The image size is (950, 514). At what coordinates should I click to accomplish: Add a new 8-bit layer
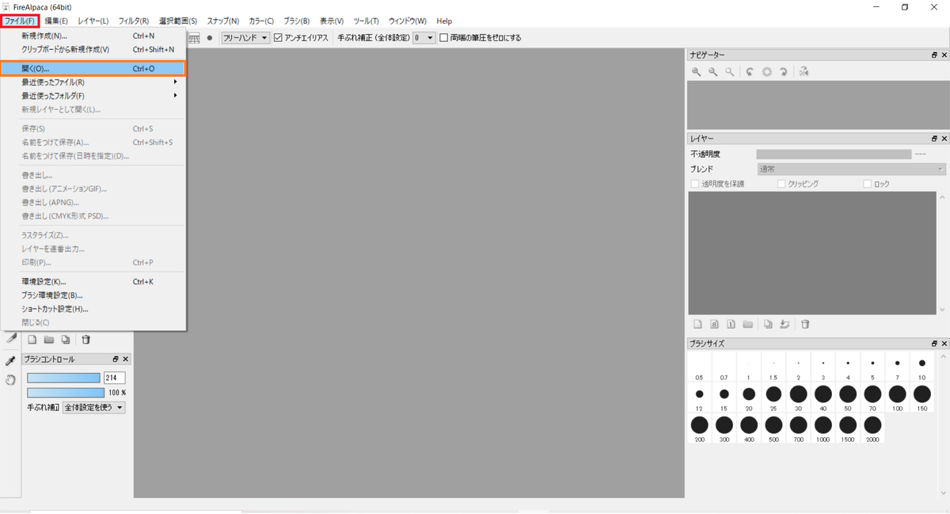pos(714,324)
